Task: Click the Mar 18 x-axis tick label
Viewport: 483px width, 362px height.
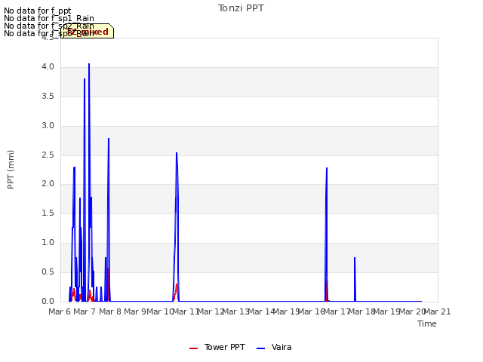Action: [361, 311]
